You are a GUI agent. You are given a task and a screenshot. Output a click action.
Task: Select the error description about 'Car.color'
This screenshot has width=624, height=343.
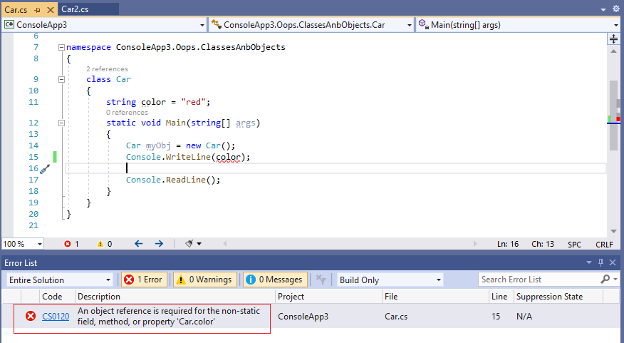point(169,317)
